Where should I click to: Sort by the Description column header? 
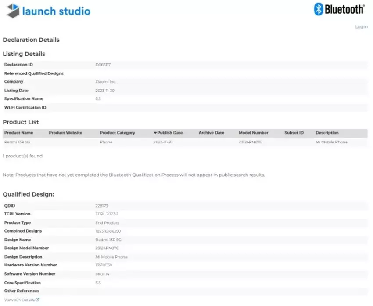327,133
